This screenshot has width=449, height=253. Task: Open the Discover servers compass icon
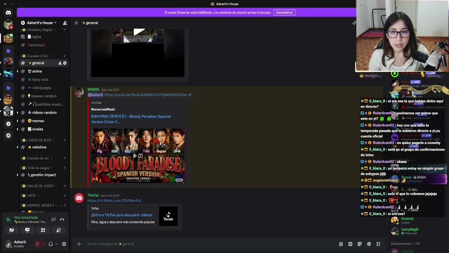8,135
